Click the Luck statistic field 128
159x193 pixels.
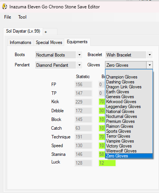(83, 163)
